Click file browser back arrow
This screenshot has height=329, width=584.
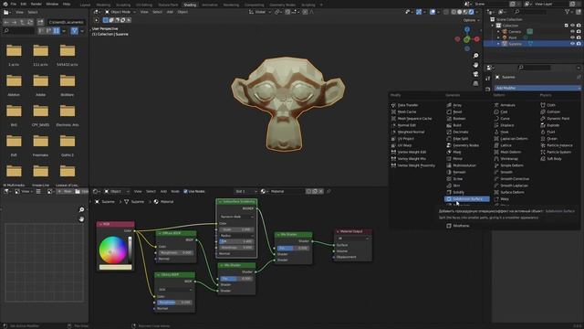(6, 22)
